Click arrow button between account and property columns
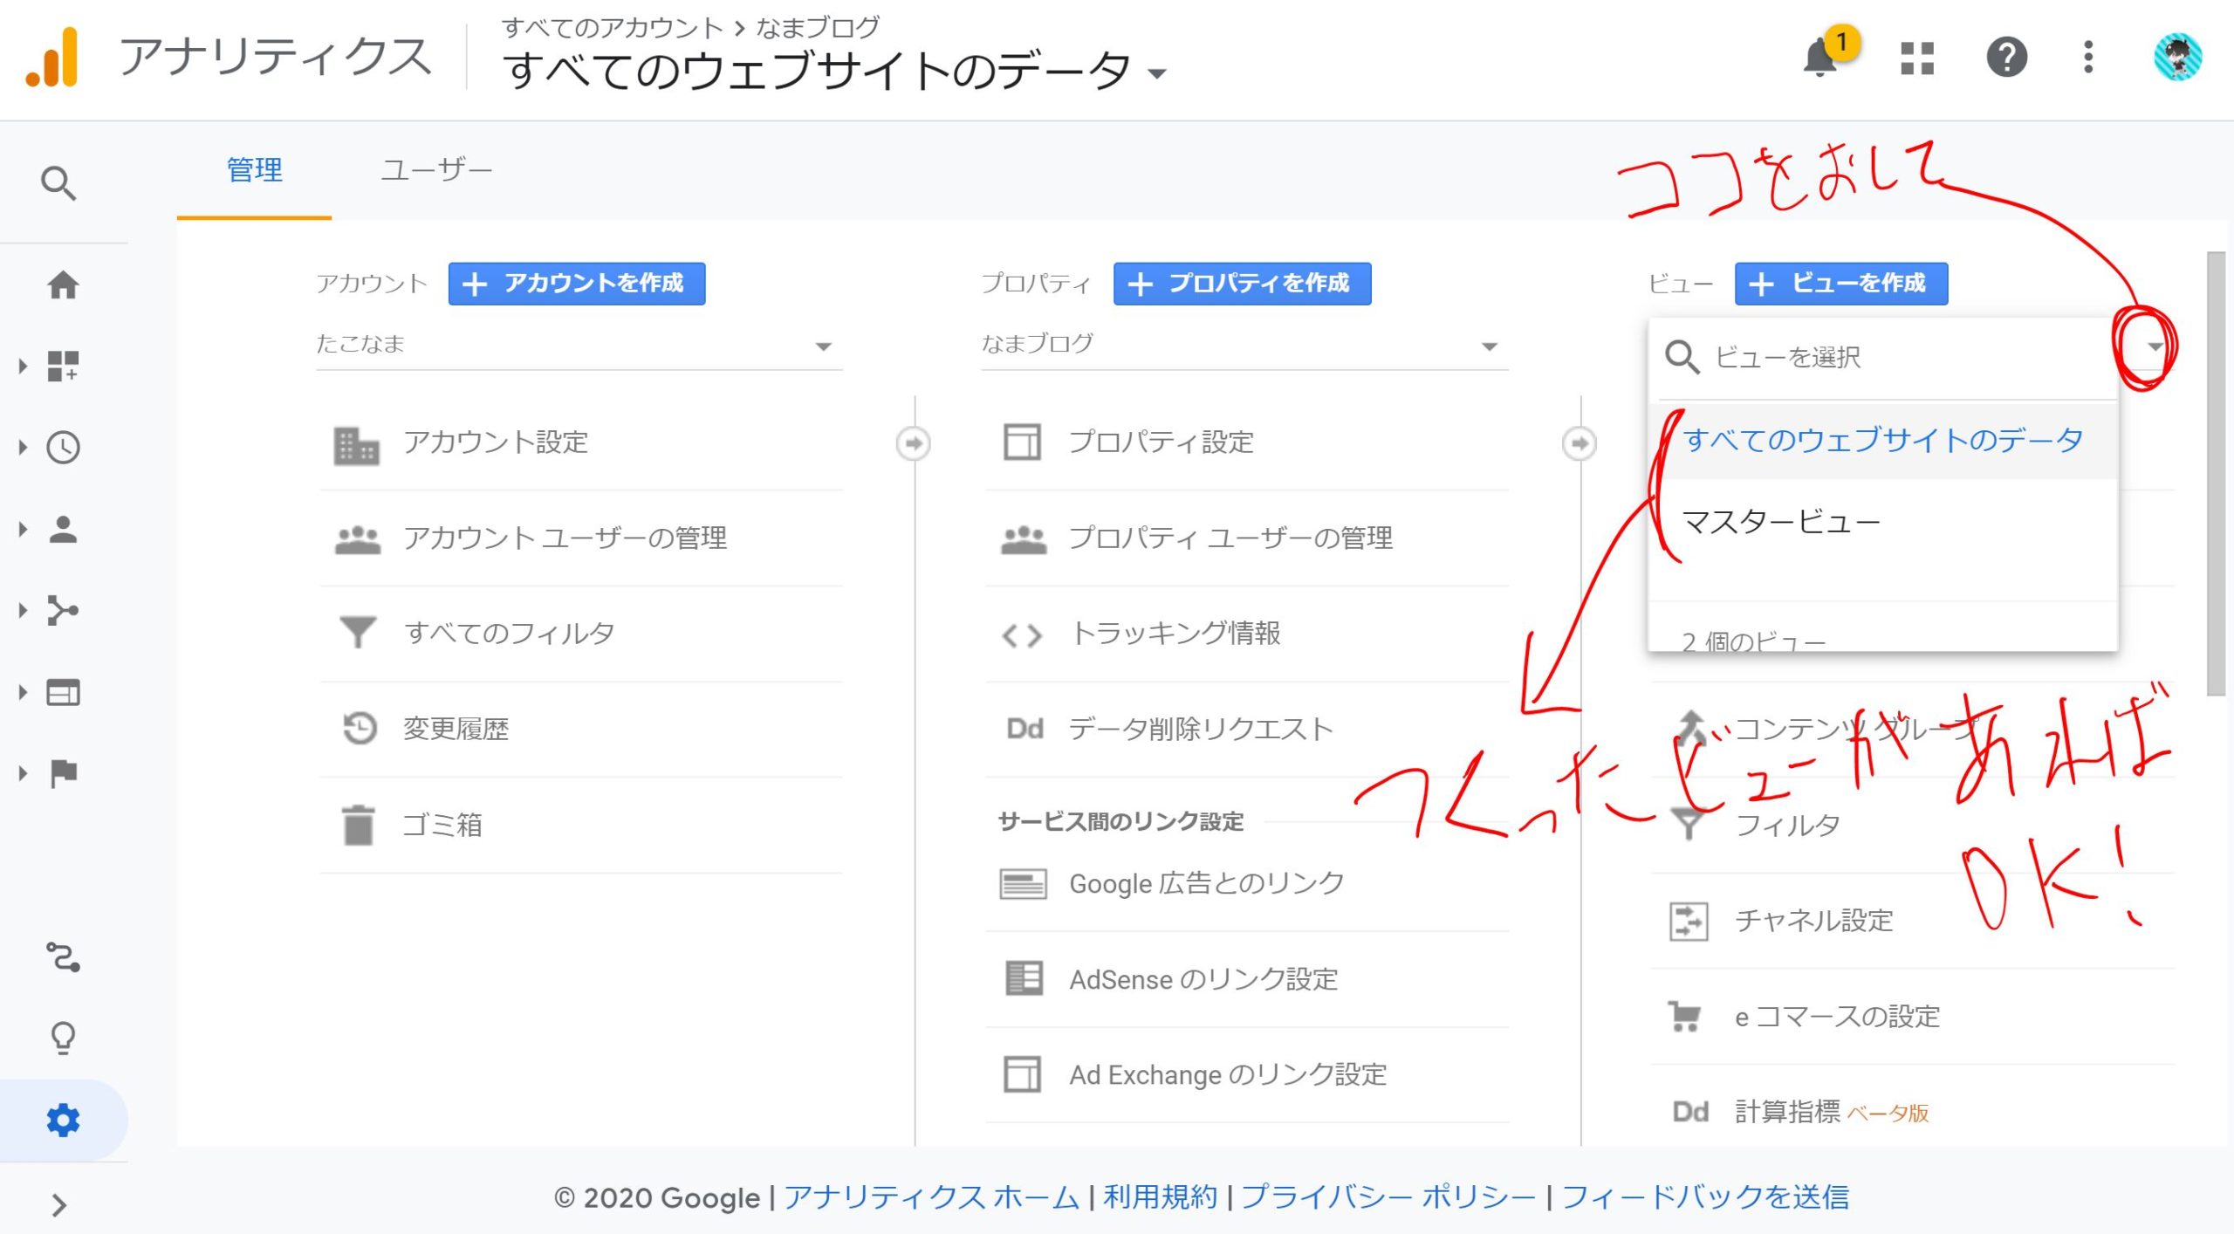Screen dimensions: 2234x1234 click(x=914, y=443)
